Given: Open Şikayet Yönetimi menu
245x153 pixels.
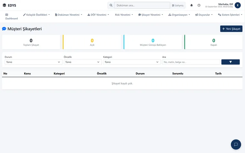Looking at the screenshot, I should pos(151,15).
